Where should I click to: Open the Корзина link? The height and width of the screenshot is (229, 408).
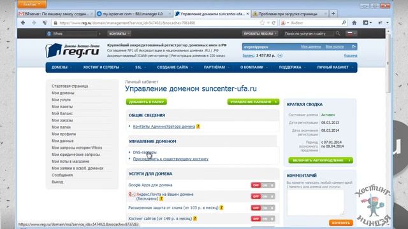351,55
